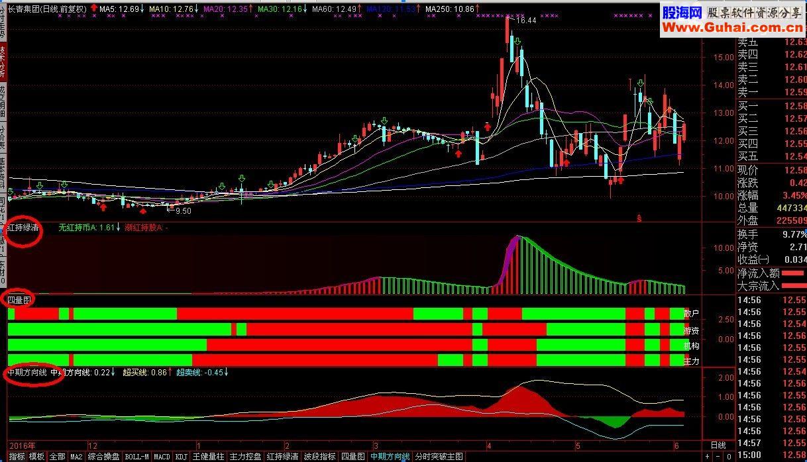Click the MA30: 12.16 value
Viewport: 807px width, 462px height.
tap(280, 9)
